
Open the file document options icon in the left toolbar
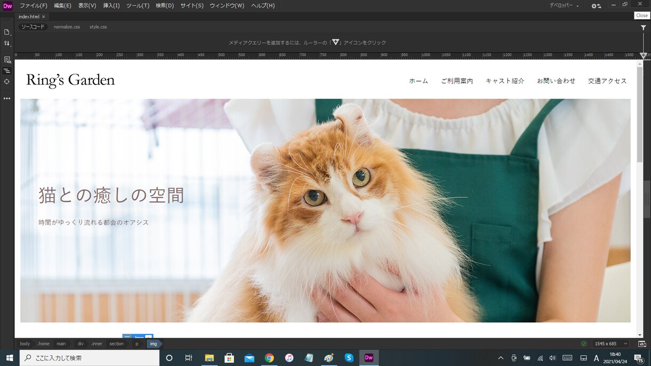pos(7,32)
